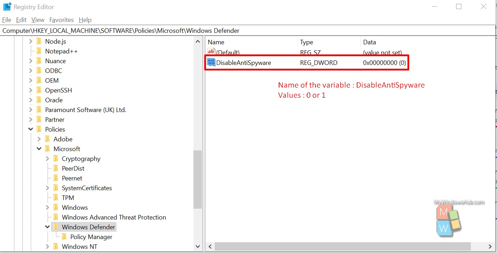Screen dimensions: 497x253
Task: Click the tree pane up scroll arrow
Action: point(198,41)
